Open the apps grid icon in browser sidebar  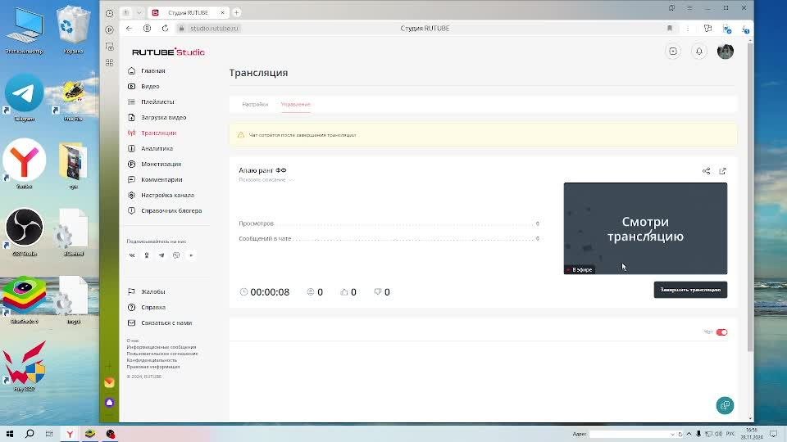[109, 63]
